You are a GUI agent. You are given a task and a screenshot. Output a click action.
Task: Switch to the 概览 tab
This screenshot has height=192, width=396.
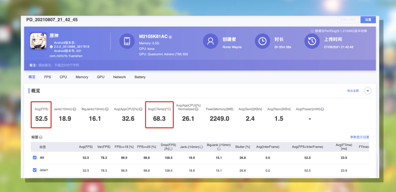[x=32, y=77]
